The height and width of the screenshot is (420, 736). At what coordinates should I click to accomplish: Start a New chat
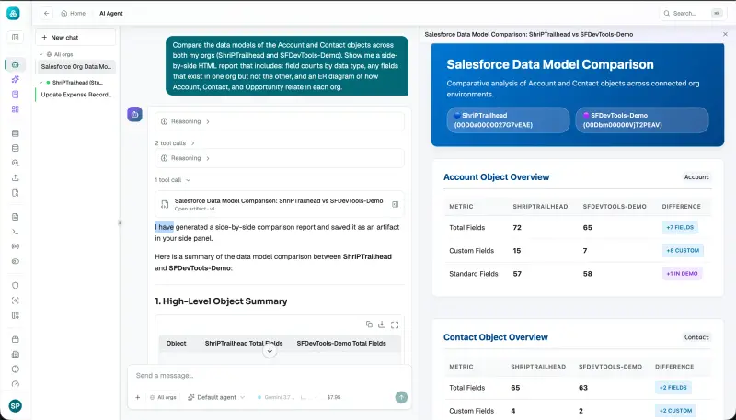point(75,37)
